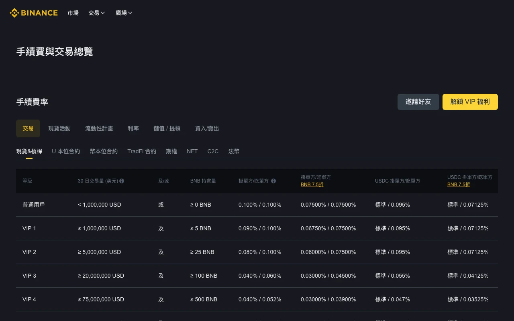Open the NFT sub-tab
Image resolution: width=514 pixels, height=321 pixels.
(x=192, y=151)
